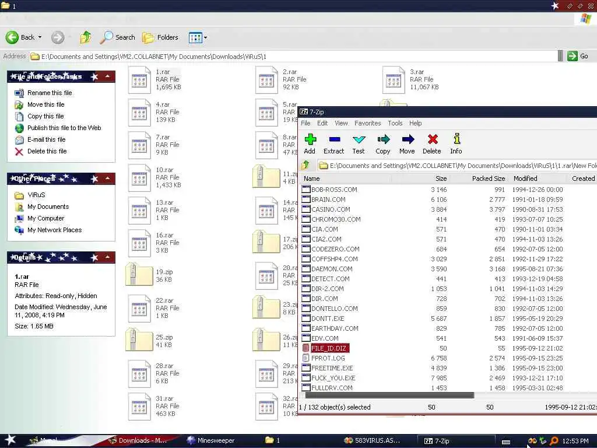The image size is (597, 448).
Task: Click the Explorer Back button
Action: pyautogui.click(x=19, y=37)
